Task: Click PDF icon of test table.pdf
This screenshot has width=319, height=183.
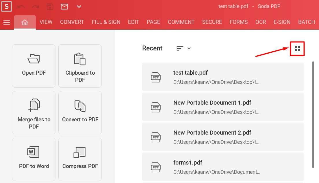Action: point(156,77)
